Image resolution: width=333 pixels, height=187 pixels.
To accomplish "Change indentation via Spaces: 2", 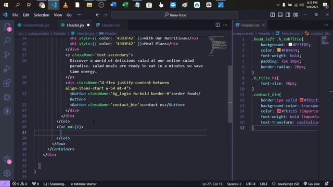I will pyautogui.click(x=234, y=184).
